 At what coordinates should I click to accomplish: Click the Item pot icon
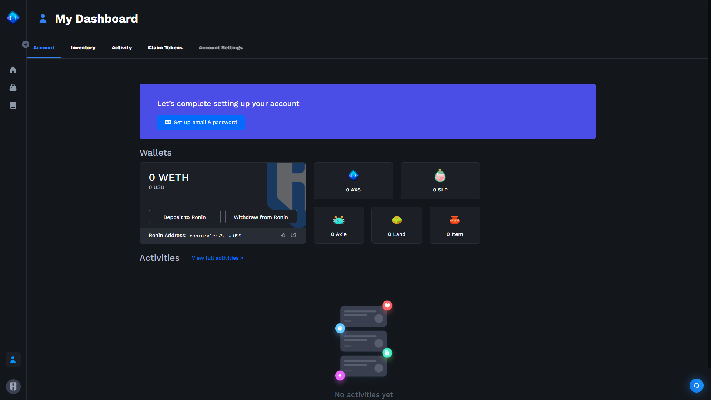pyautogui.click(x=455, y=220)
